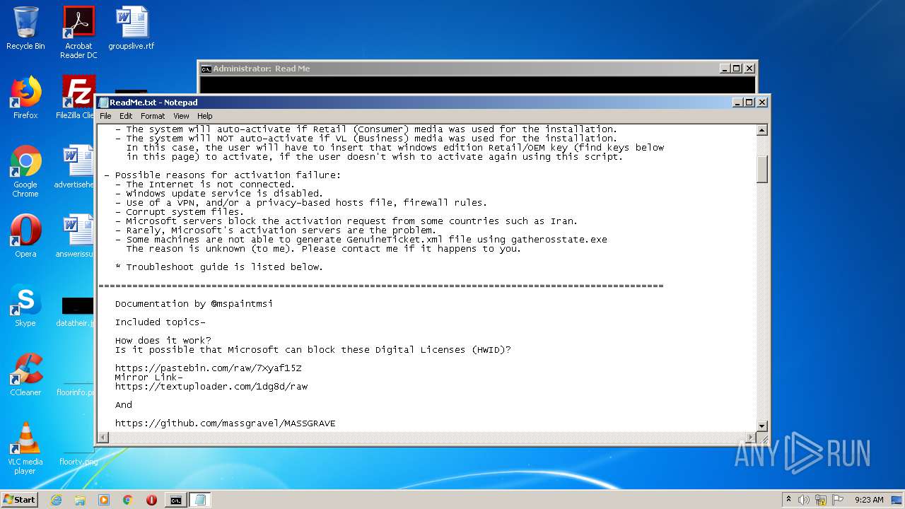
Task: Open the Notepad Help menu
Action: coord(204,116)
